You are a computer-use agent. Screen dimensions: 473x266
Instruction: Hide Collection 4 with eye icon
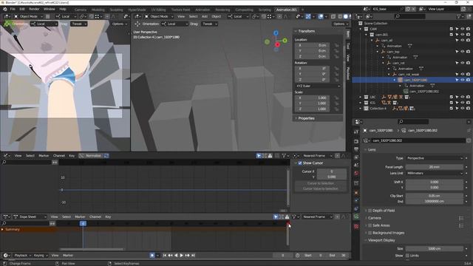click(x=463, y=109)
